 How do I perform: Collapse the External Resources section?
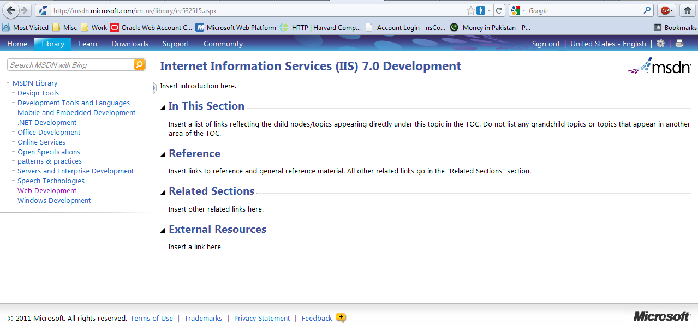pos(163,231)
